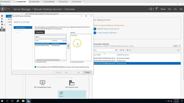Open the Manage menu
This screenshot has height=103, width=184.
(x=163, y=9)
